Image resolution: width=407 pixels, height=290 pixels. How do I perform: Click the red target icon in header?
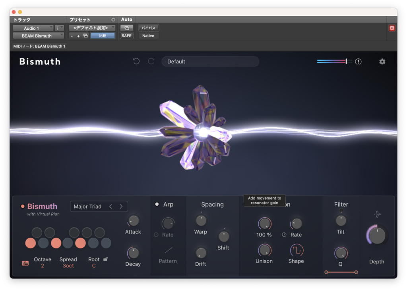(x=392, y=28)
